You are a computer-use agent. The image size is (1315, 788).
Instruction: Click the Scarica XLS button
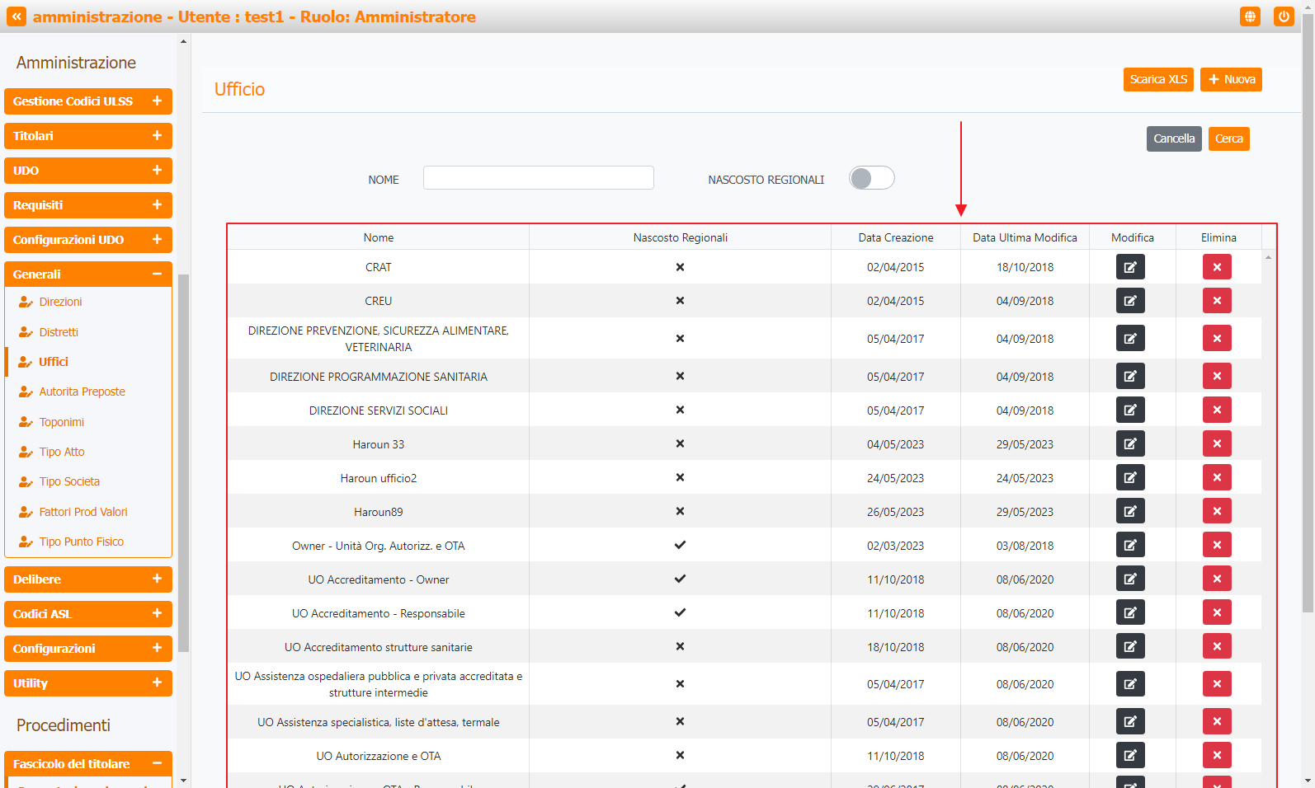coord(1157,79)
